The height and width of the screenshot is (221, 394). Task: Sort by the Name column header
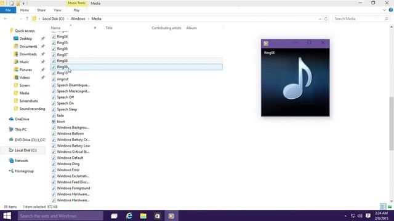[x=55, y=28]
